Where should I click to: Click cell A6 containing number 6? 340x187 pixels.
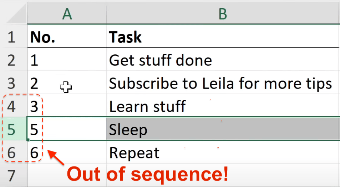(x=67, y=152)
